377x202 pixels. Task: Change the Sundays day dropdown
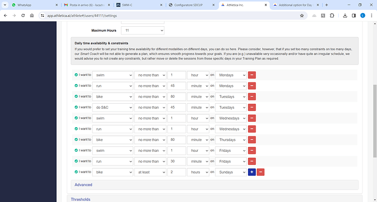[231, 172]
